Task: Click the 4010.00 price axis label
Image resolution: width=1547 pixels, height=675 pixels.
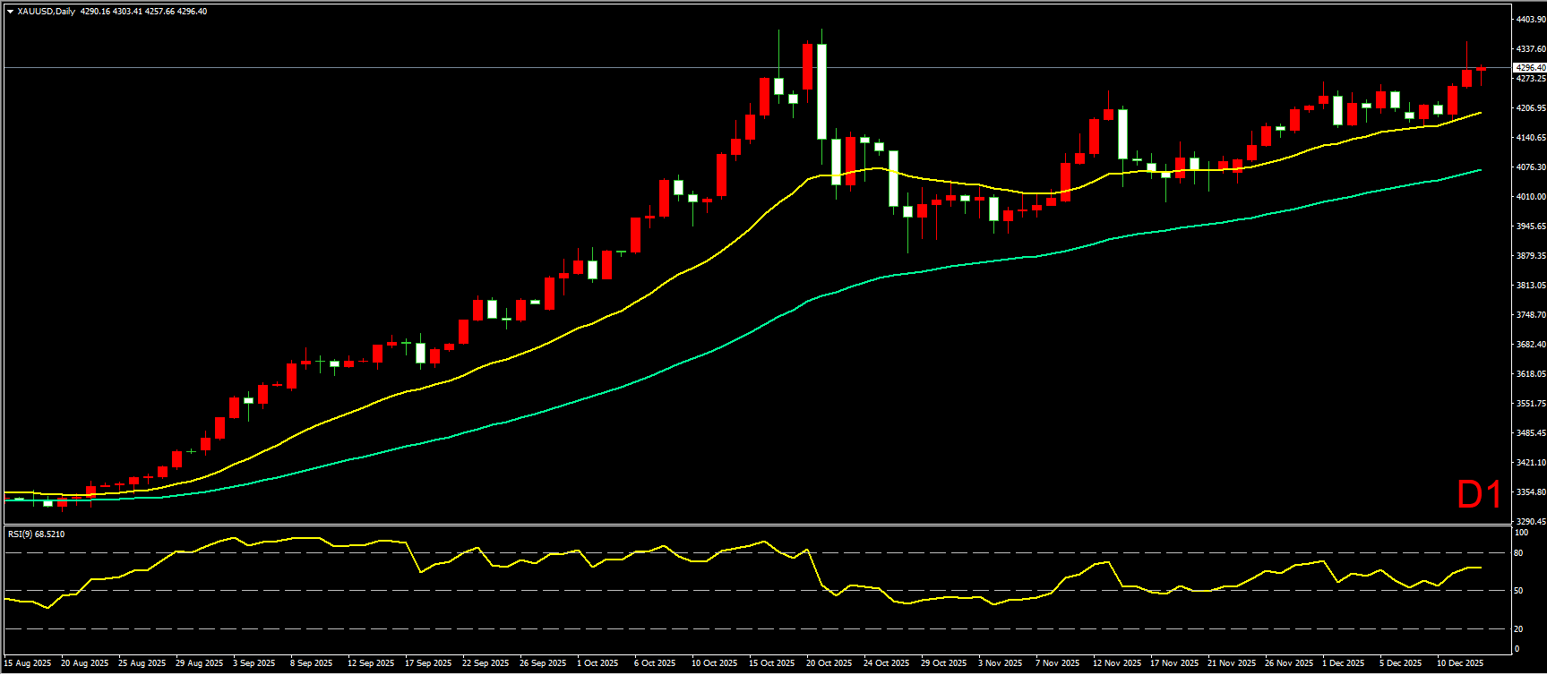Action: pyautogui.click(x=1529, y=196)
